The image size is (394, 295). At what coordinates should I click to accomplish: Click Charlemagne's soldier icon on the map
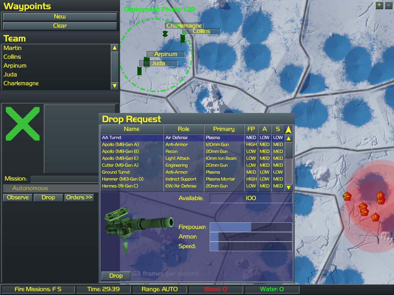coord(165,34)
